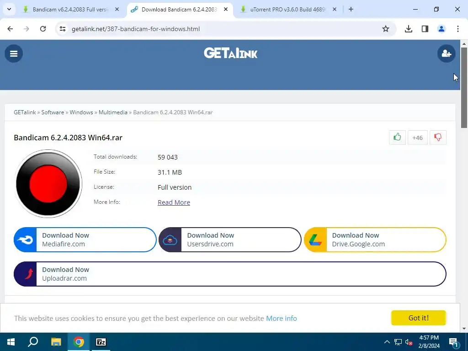Open Chrome downloads

point(409,29)
